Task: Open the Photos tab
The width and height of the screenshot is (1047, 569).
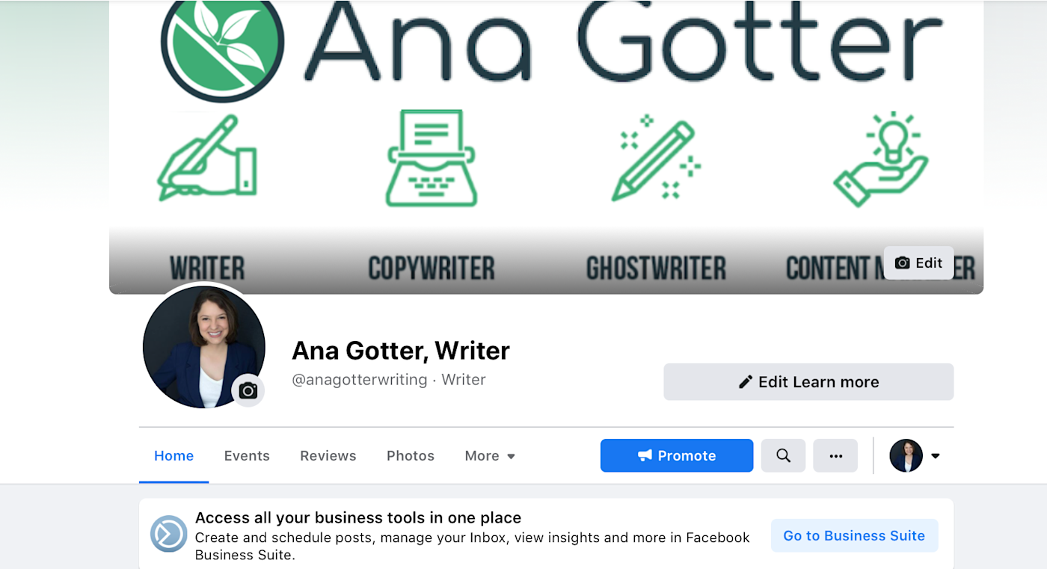Action: coord(411,455)
